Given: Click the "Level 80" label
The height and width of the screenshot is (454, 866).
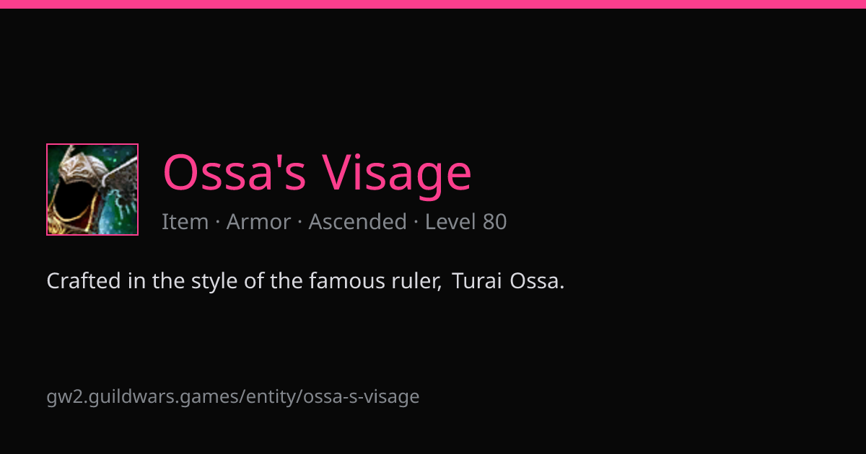Looking at the screenshot, I should [465, 222].
